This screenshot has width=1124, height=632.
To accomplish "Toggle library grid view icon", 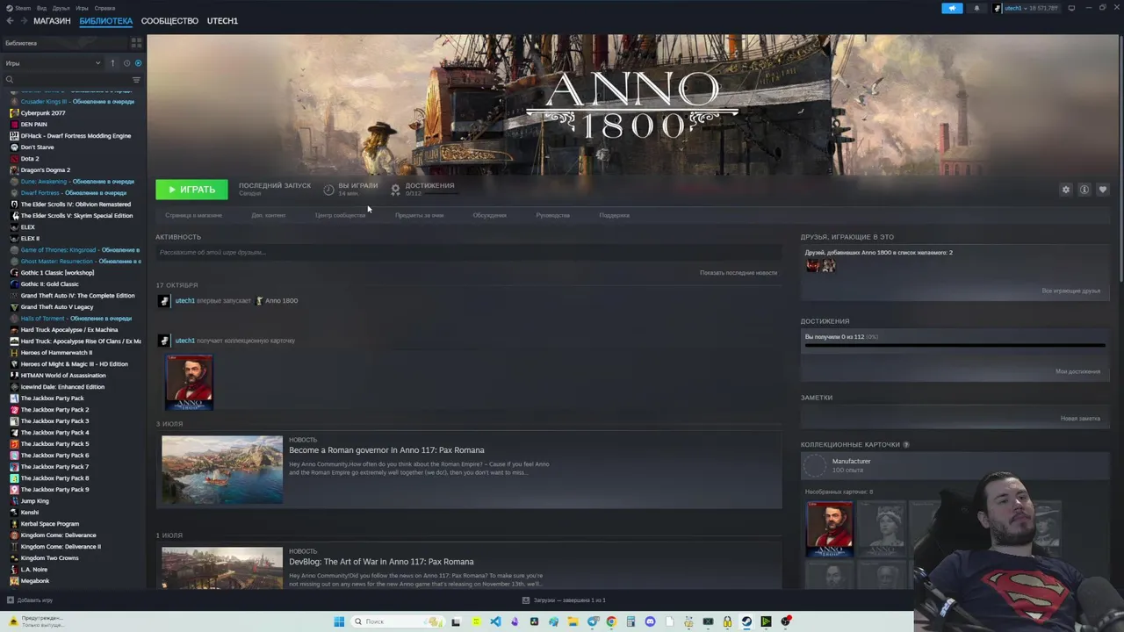I will tap(136, 42).
